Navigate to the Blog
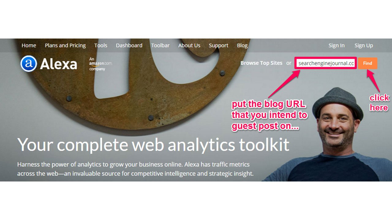 (242, 45)
